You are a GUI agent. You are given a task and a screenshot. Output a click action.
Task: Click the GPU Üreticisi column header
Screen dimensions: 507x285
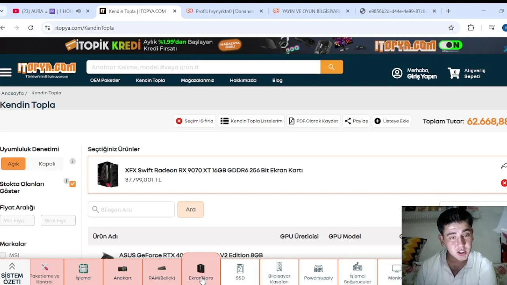pos(299,236)
